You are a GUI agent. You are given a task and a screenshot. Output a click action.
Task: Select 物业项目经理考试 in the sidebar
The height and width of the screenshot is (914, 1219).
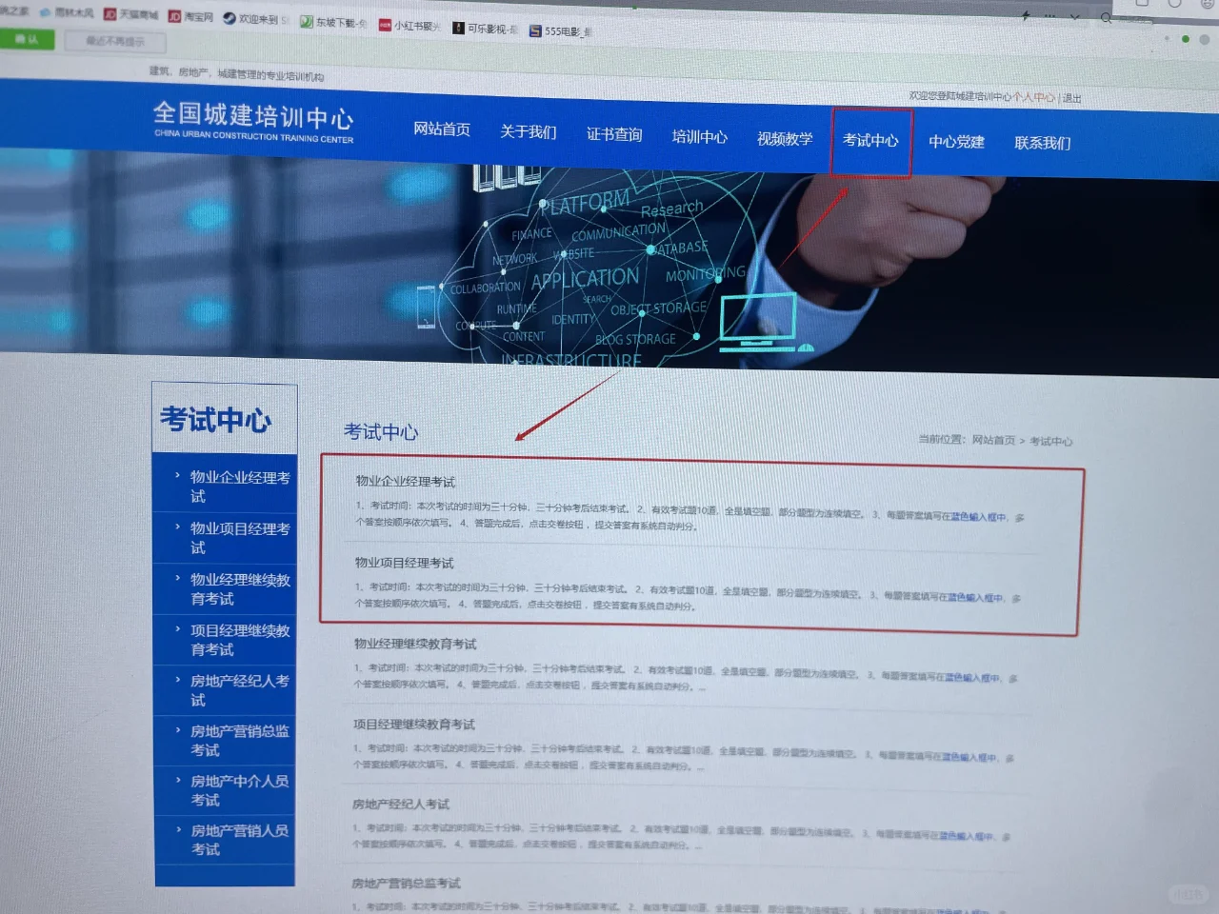[225, 538]
